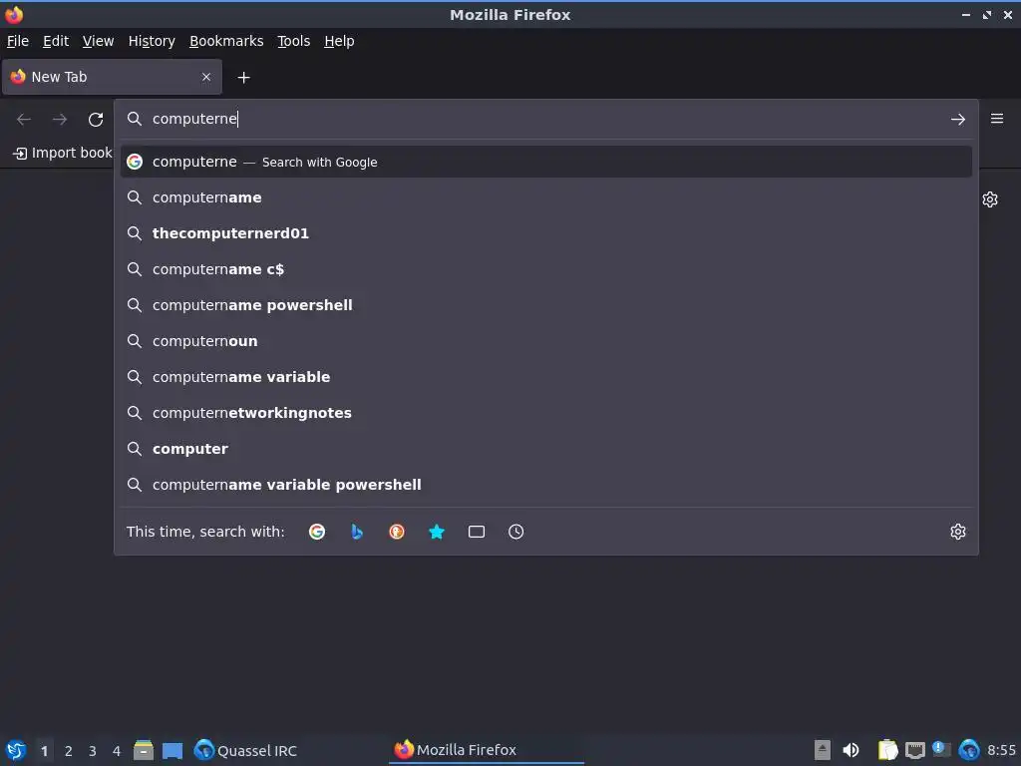This screenshot has width=1021, height=766.
Task: Search history using the clock icon
Action: (515, 532)
